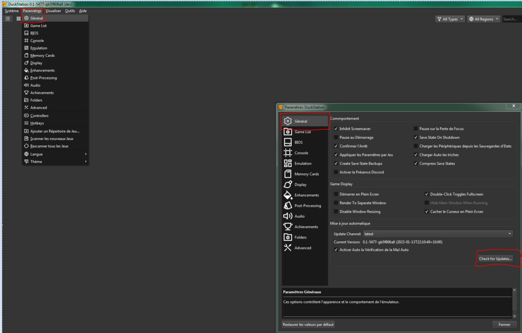The image size is (522, 333).
Task: Enable Démarrer en Plein Ecran checkbox
Action: (336, 194)
